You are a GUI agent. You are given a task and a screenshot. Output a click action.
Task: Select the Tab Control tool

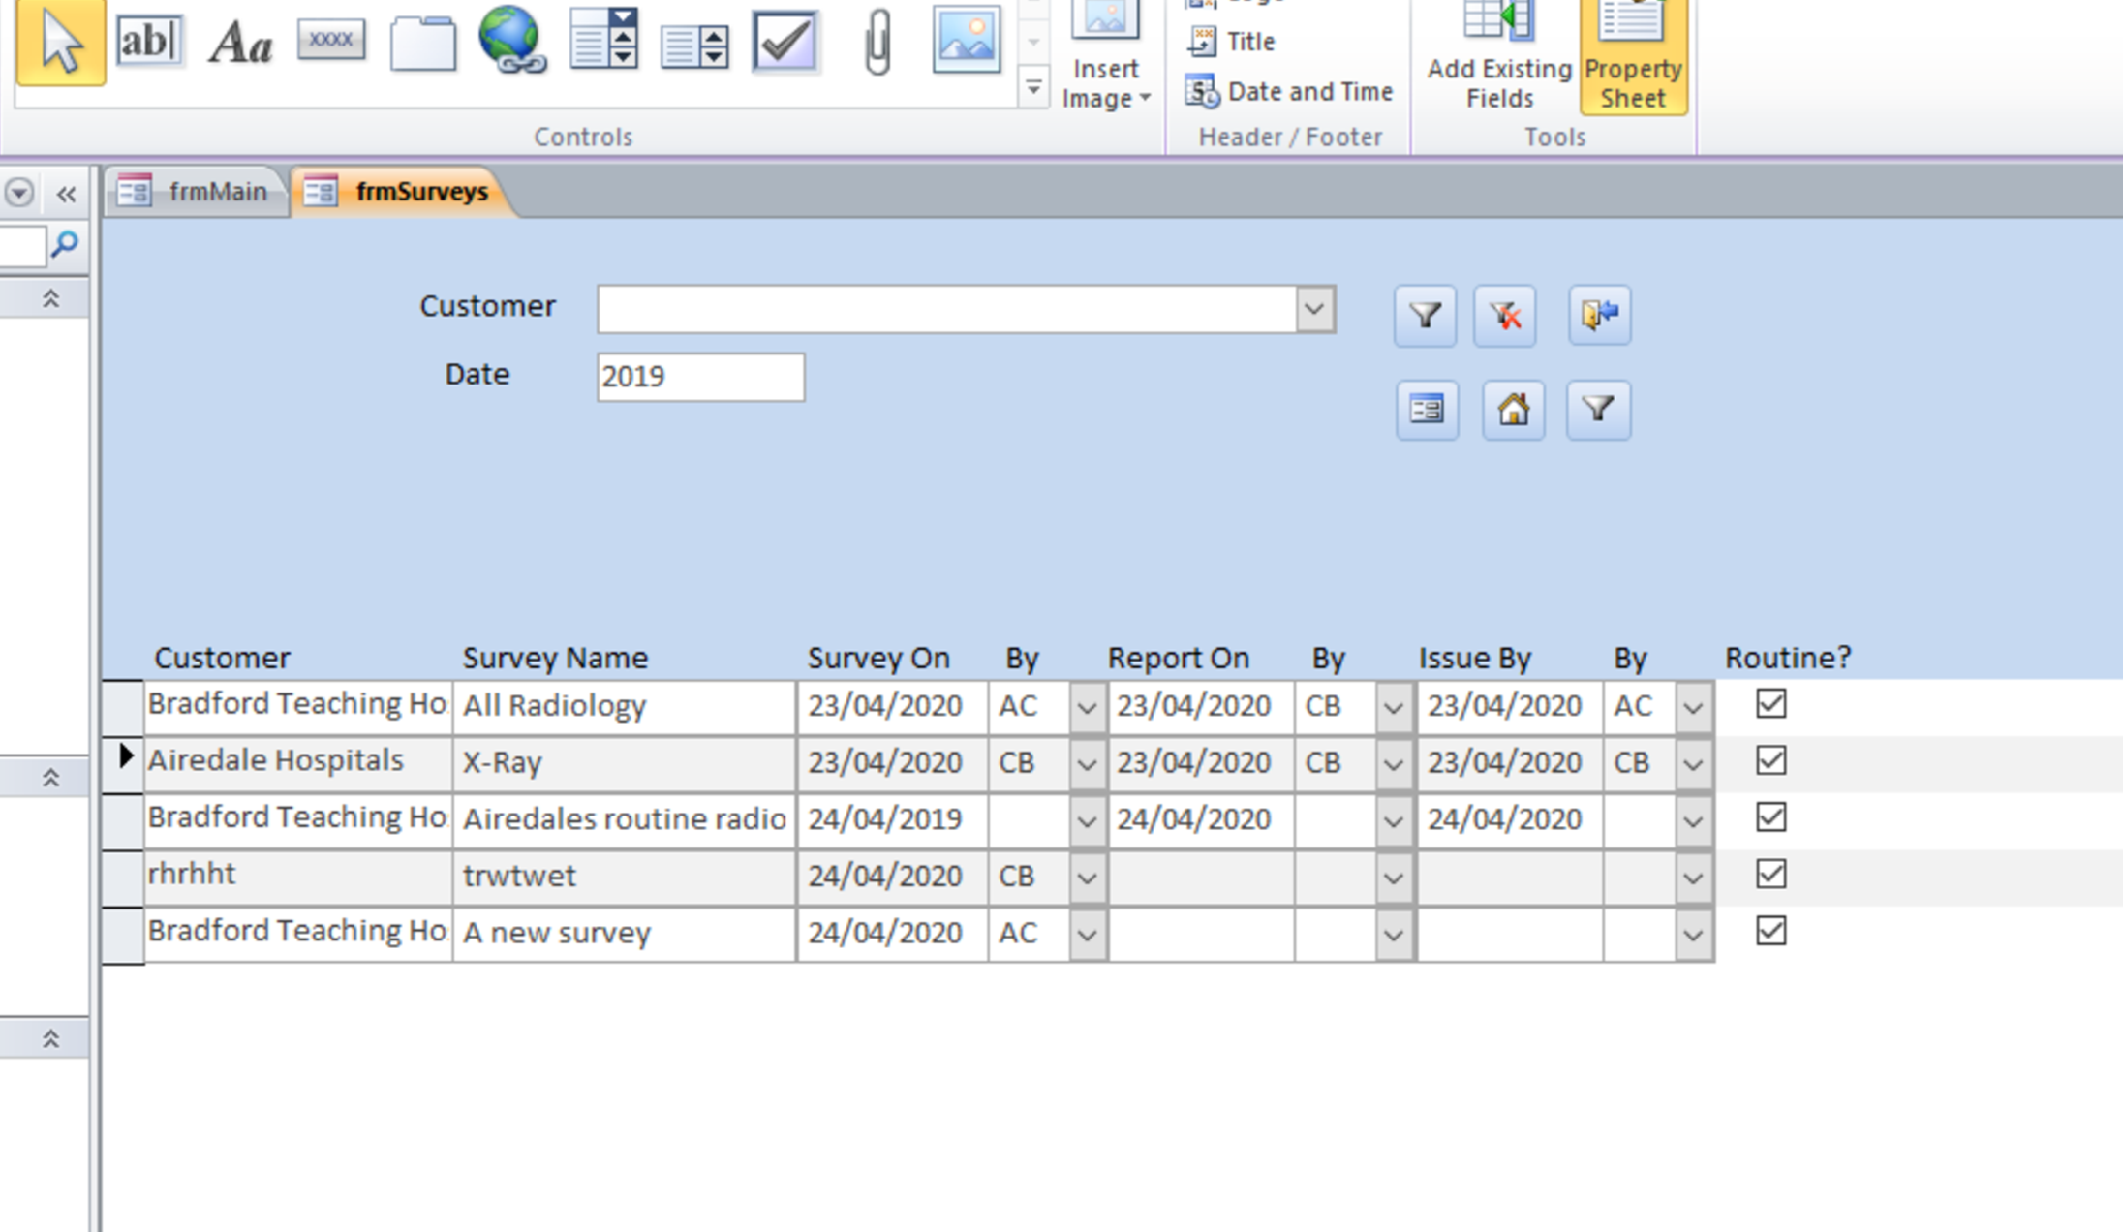423,44
